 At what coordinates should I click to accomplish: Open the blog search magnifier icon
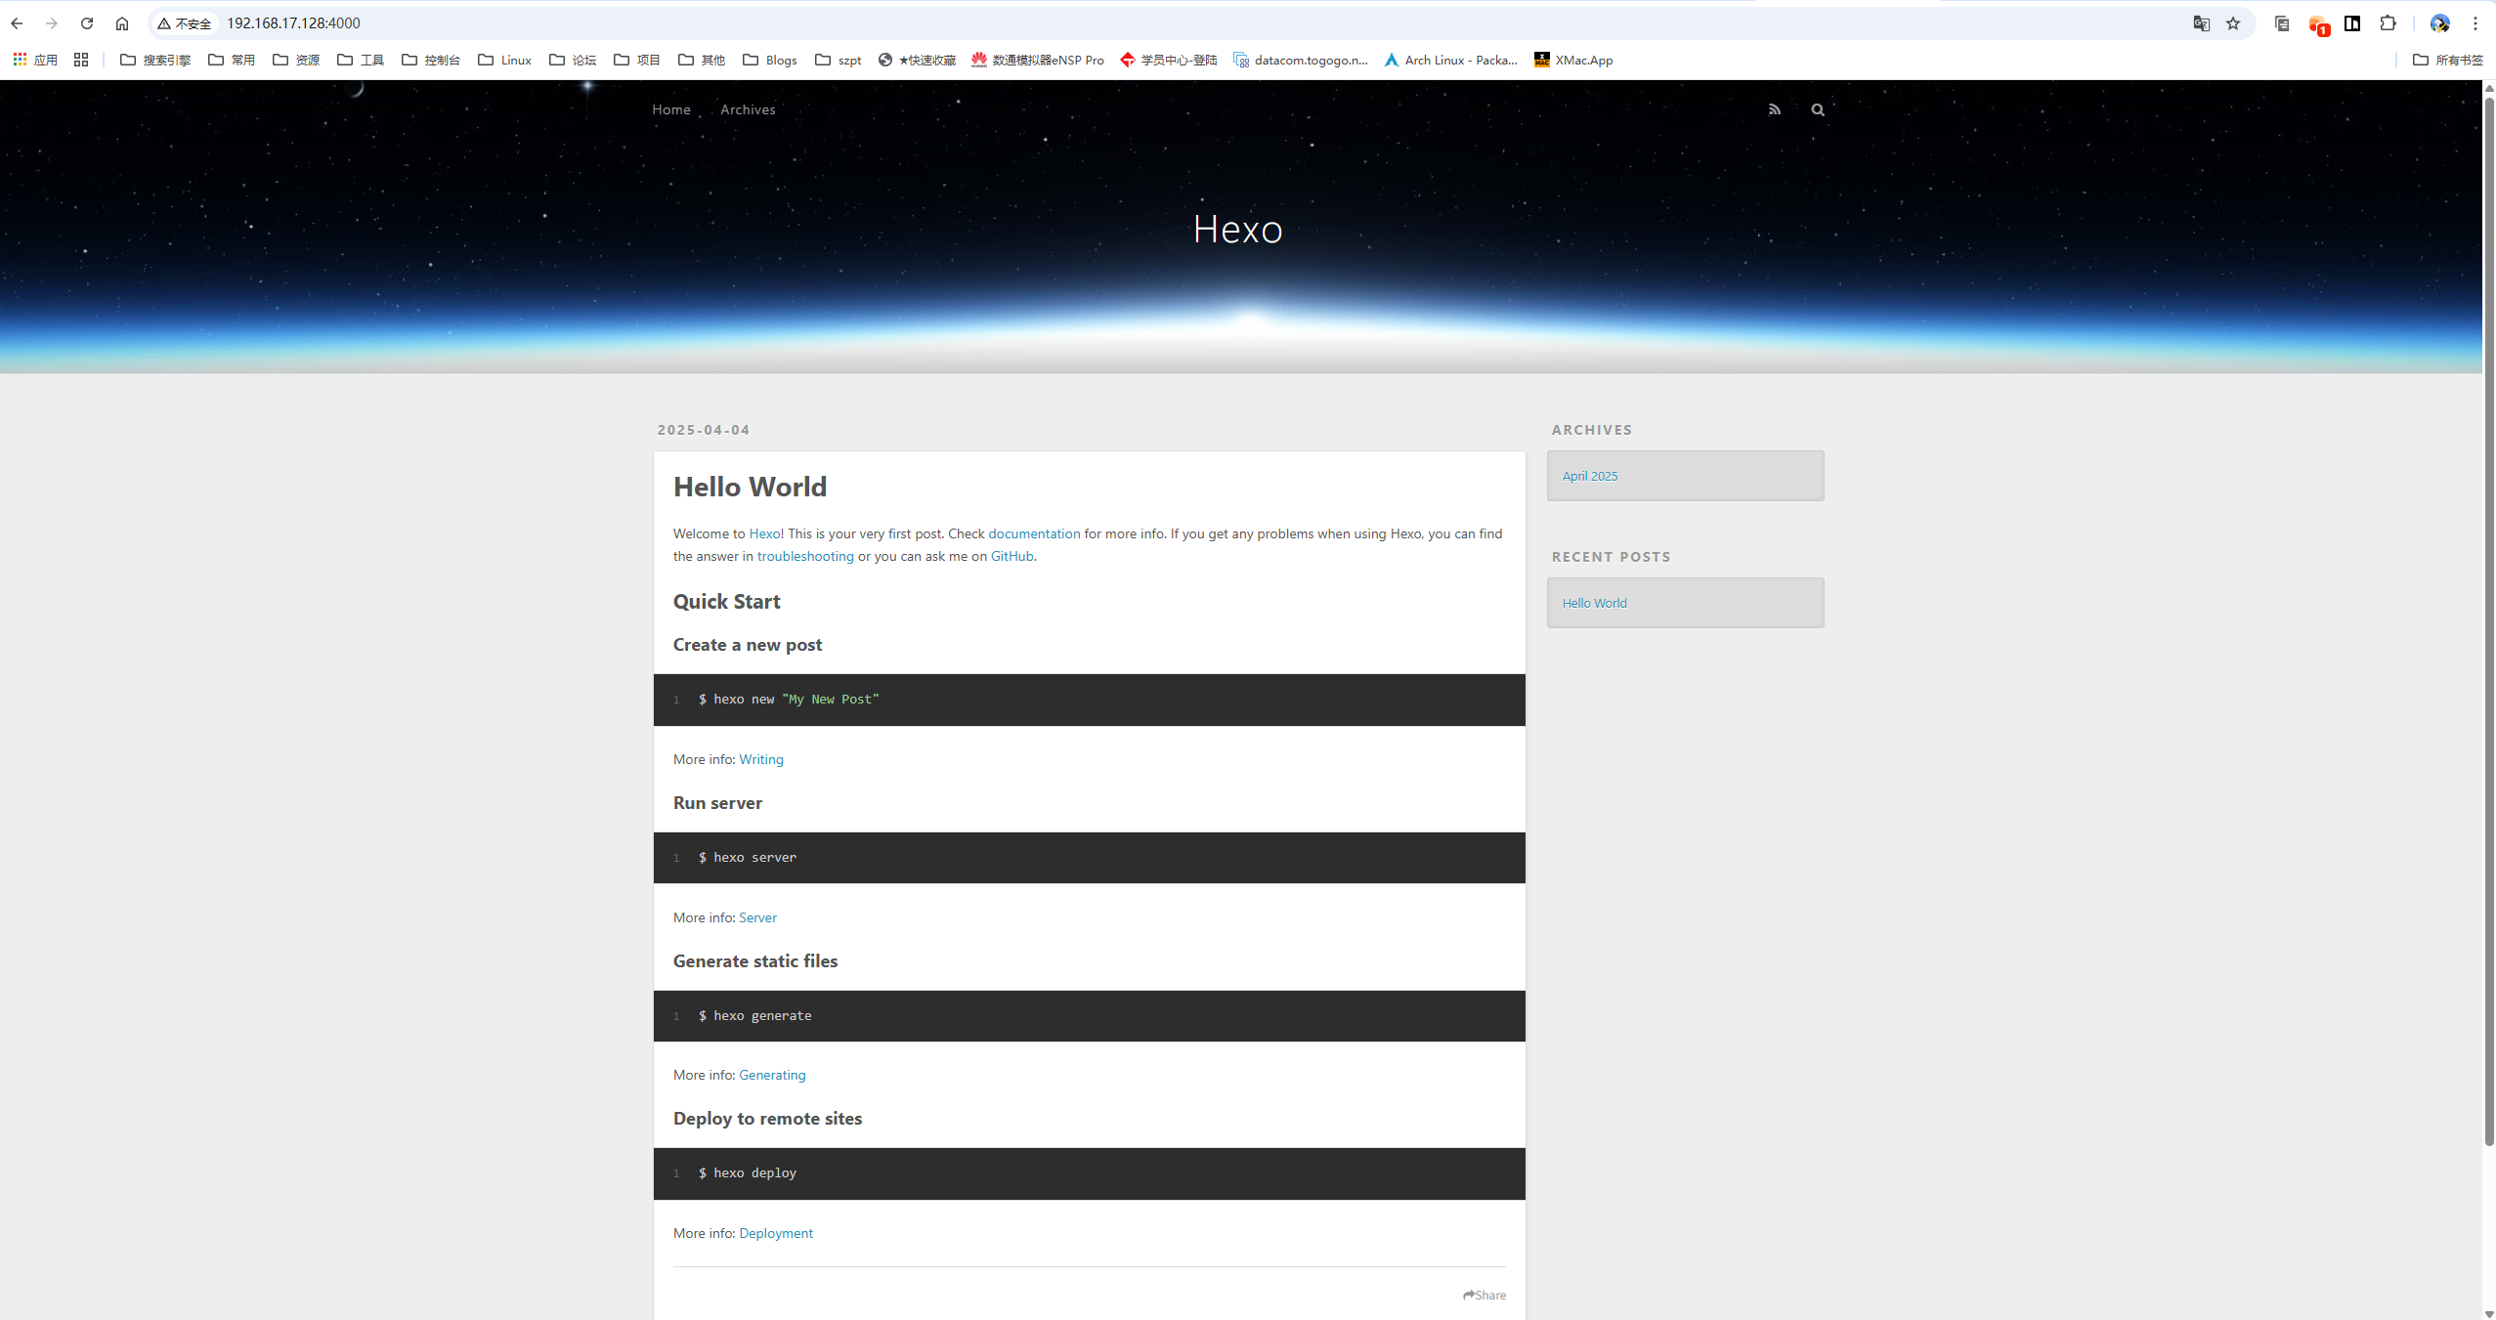[1818, 109]
